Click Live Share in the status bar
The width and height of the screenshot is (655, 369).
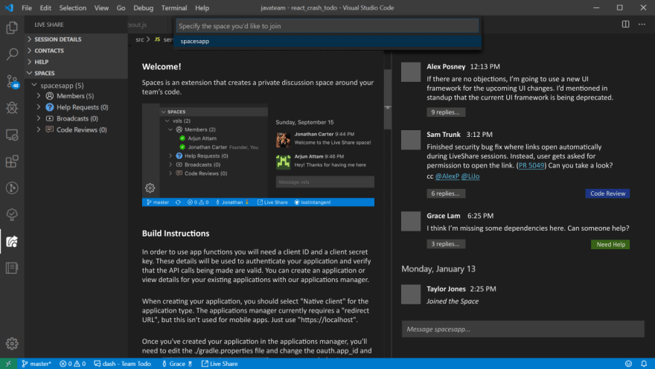click(x=220, y=364)
